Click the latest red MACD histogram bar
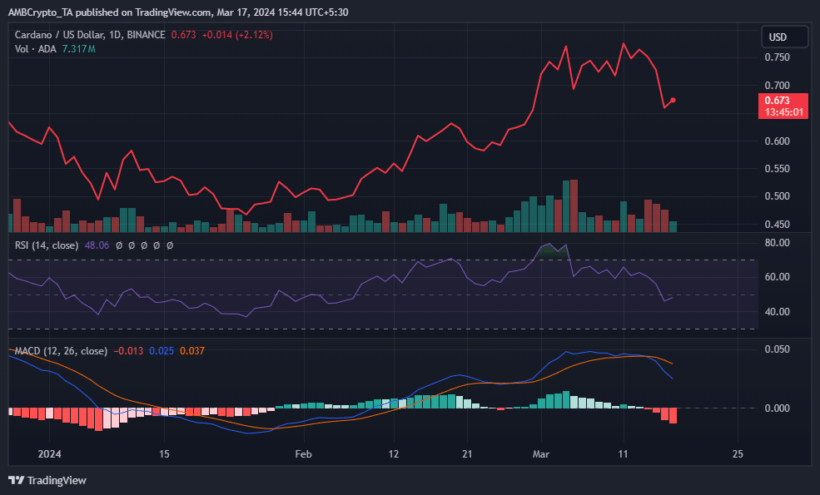The image size is (820, 495). click(x=673, y=415)
